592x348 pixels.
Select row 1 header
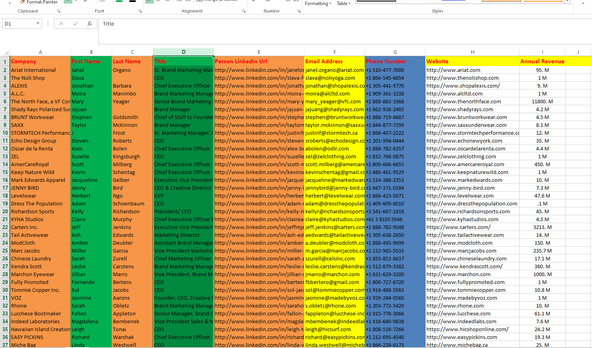click(5, 62)
